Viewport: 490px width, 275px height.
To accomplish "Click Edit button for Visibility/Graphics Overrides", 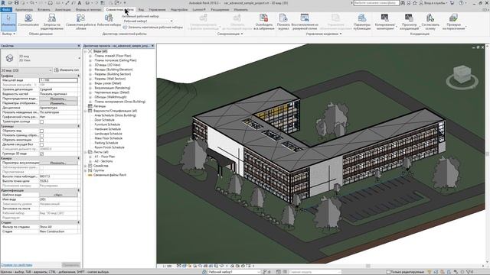I will pos(58,99).
